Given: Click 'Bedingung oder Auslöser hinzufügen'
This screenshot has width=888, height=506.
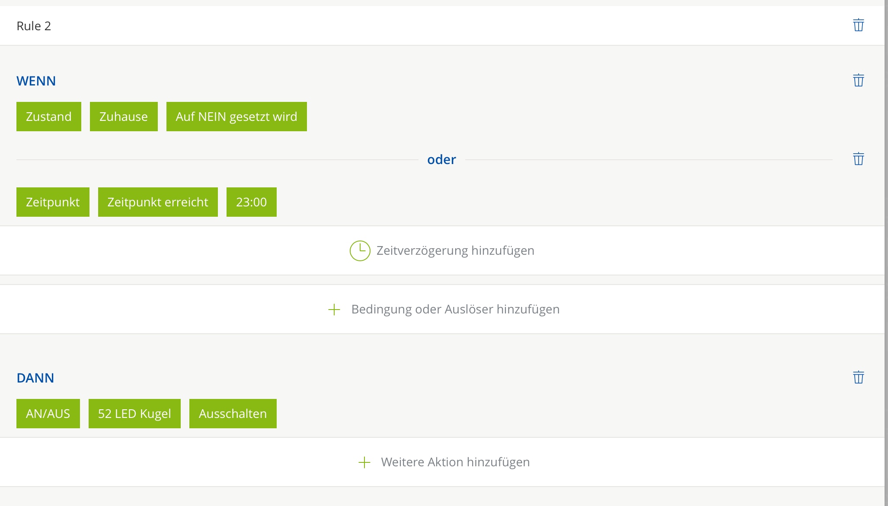Looking at the screenshot, I should tap(455, 309).
